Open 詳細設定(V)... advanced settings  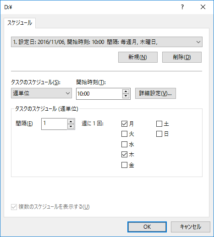point(155,93)
